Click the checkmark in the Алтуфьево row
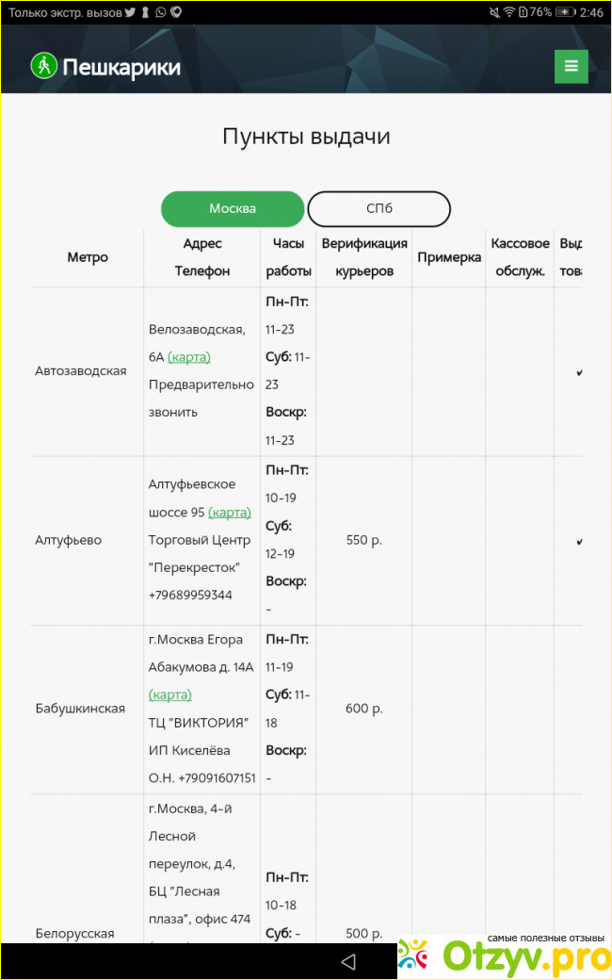This screenshot has height=980, width=612. (x=579, y=541)
